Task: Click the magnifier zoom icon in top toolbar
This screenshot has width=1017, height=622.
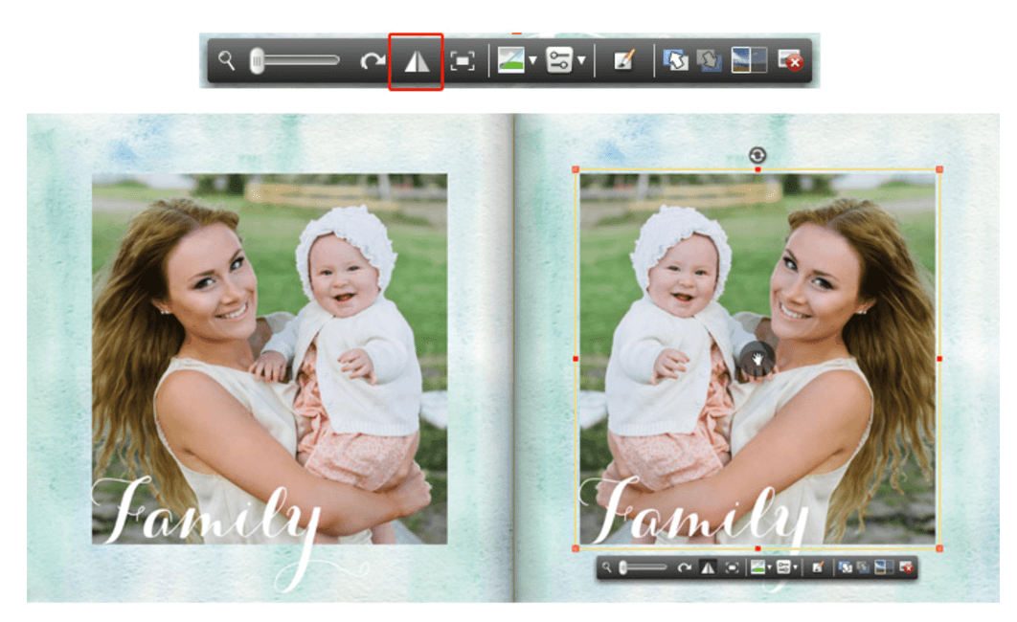Action: click(226, 61)
